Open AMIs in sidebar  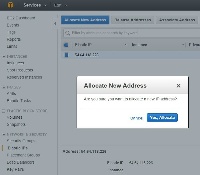point(11,94)
